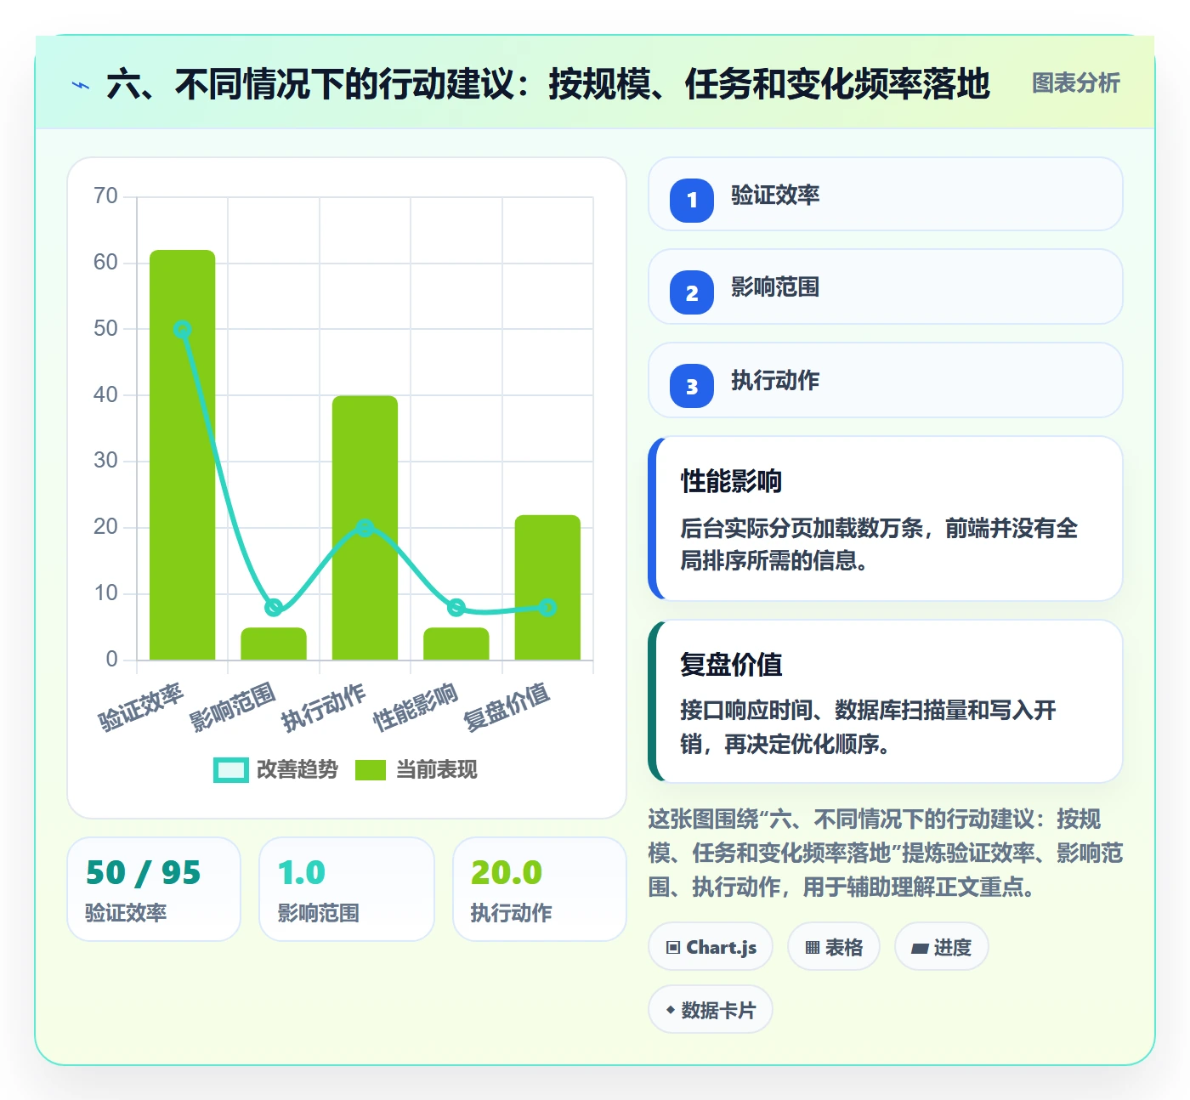Click the trend line point above 复盘价值
The height and width of the screenshot is (1100, 1190).
547,607
